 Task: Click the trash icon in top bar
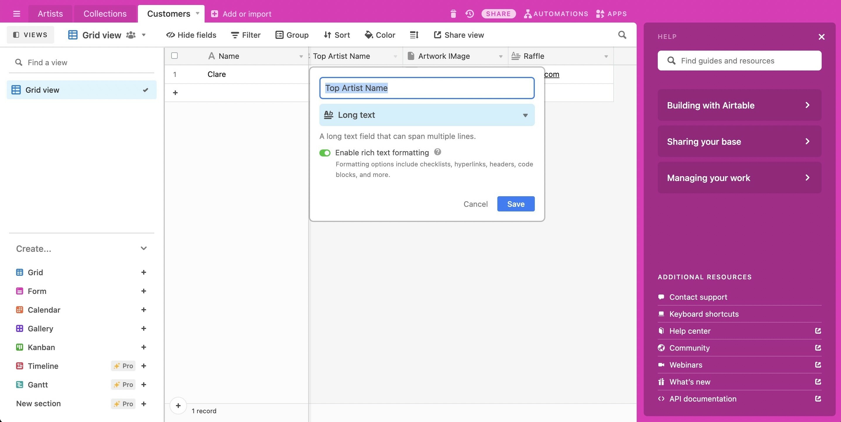pyautogui.click(x=453, y=14)
